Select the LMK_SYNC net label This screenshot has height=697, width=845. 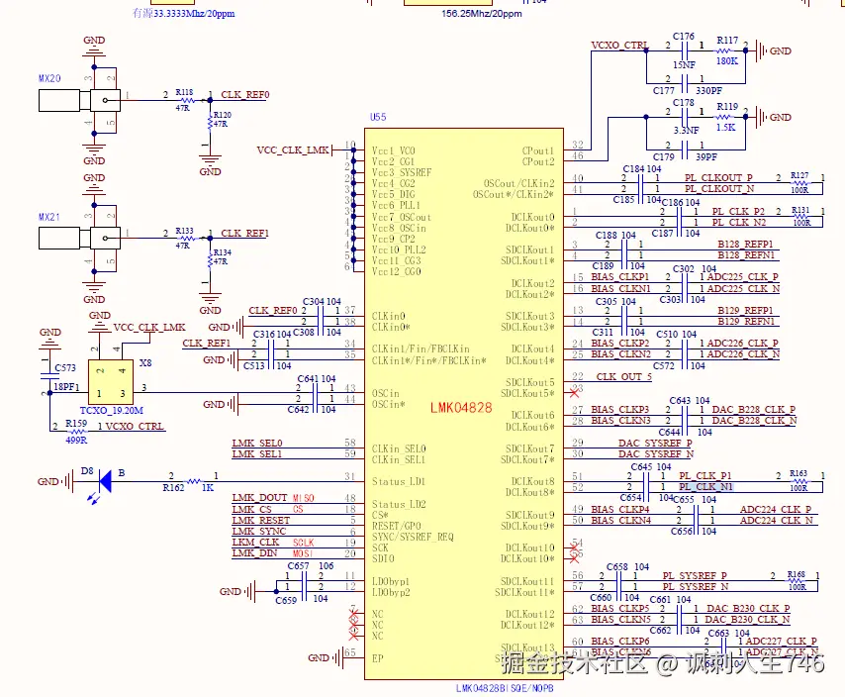click(x=258, y=532)
